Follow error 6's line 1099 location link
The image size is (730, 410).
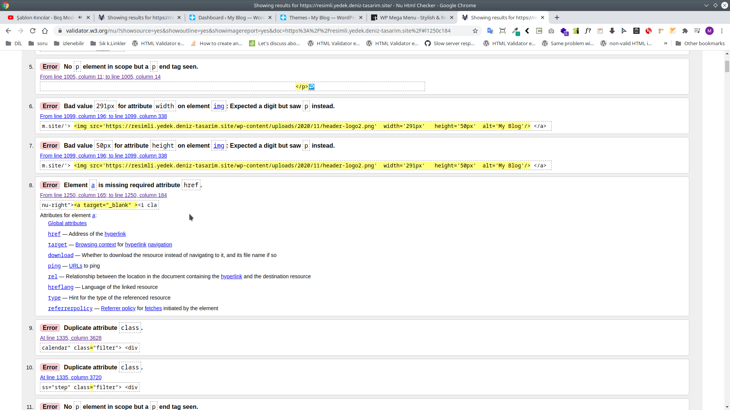click(x=103, y=116)
